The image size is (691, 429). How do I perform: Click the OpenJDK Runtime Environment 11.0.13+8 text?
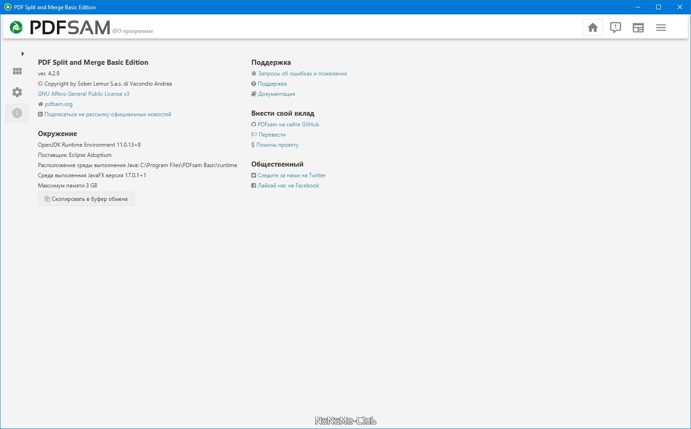pyautogui.click(x=89, y=145)
